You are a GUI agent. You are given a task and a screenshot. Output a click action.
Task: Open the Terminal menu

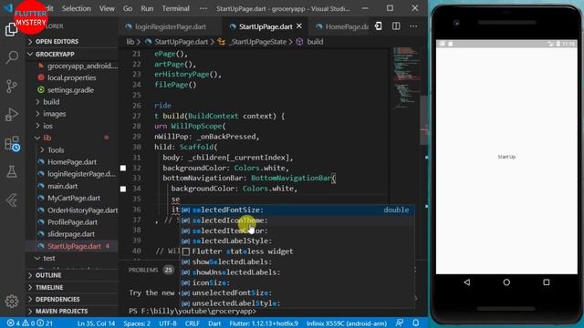tap(175, 8)
